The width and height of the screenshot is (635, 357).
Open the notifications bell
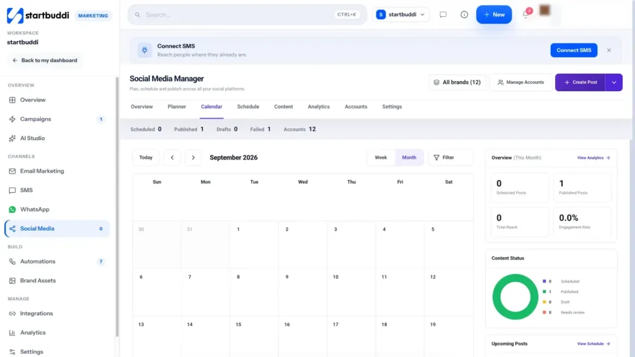526,15
